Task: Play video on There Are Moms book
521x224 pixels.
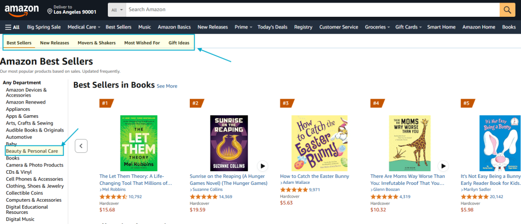Action: [x=443, y=166]
